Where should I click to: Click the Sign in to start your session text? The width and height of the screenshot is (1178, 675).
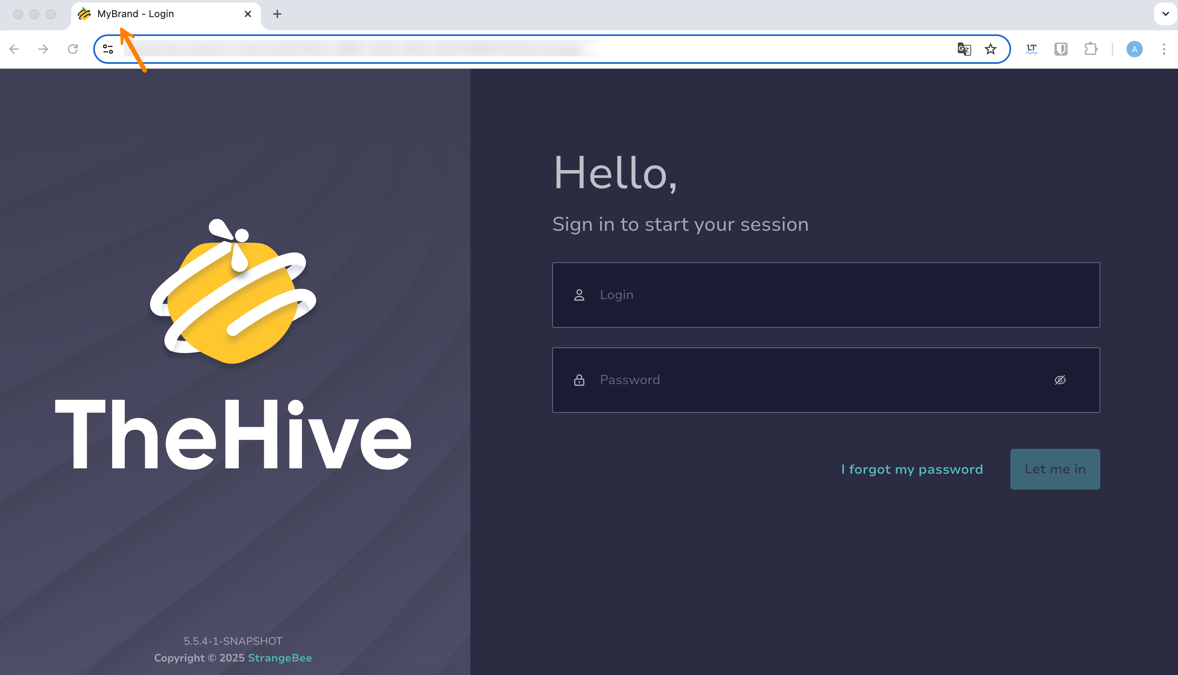click(x=680, y=224)
